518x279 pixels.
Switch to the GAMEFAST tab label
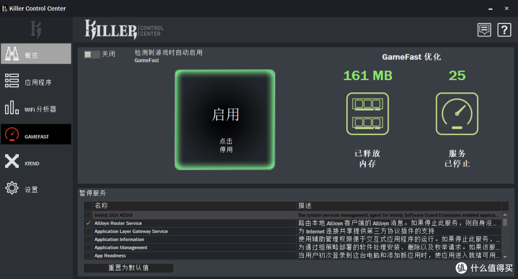[x=36, y=137]
